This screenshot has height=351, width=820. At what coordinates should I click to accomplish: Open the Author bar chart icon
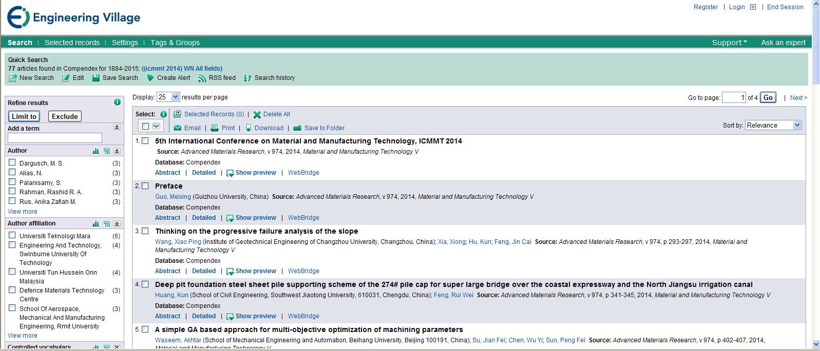pos(96,151)
